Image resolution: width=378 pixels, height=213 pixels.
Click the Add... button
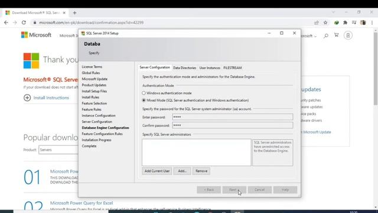pyautogui.click(x=183, y=171)
